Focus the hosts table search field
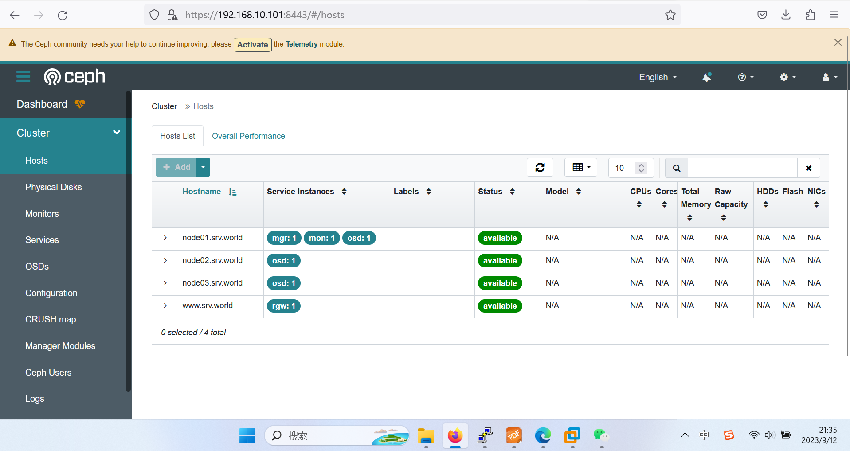850x451 pixels. click(x=743, y=168)
